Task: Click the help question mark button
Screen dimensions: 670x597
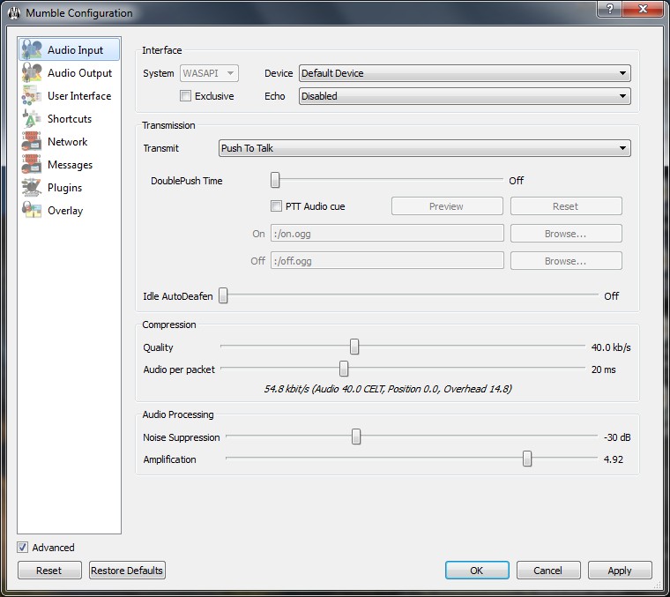Action: click(x=610, y=9)
